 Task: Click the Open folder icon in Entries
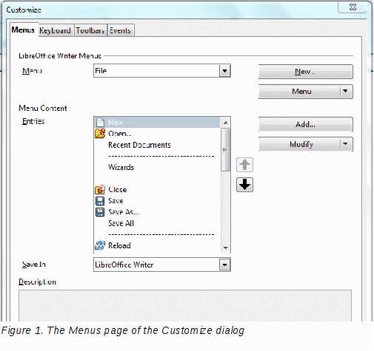click(x=100, y=134)
